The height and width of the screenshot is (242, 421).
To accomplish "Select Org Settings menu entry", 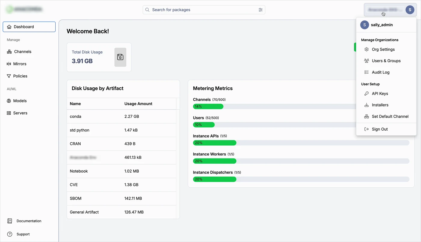I will click(x=386, y=49).
